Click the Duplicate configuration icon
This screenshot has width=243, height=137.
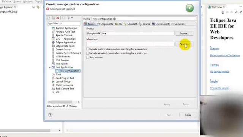tap(53, 18)
